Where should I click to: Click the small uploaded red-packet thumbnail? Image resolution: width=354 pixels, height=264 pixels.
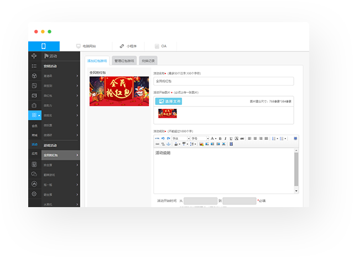(x=168, y=113)
